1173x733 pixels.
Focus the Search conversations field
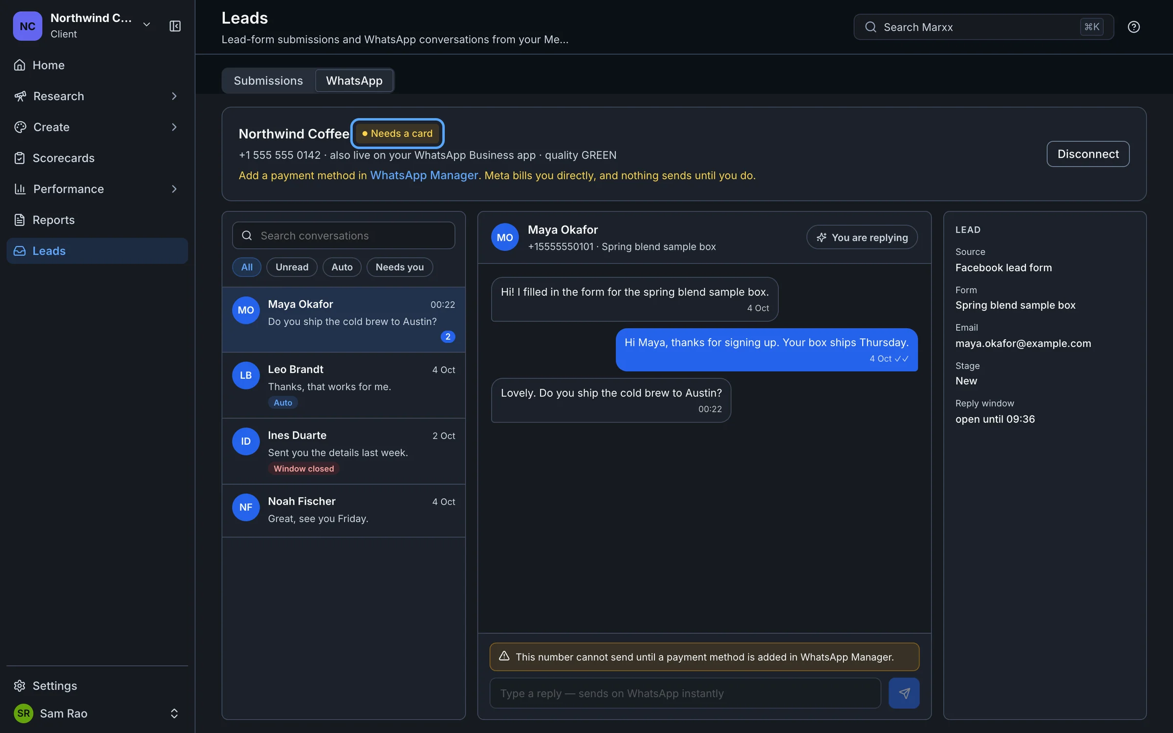tap(344, 236)
